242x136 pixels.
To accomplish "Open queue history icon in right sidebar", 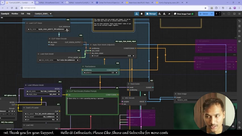I will click(x=239, y=21).
